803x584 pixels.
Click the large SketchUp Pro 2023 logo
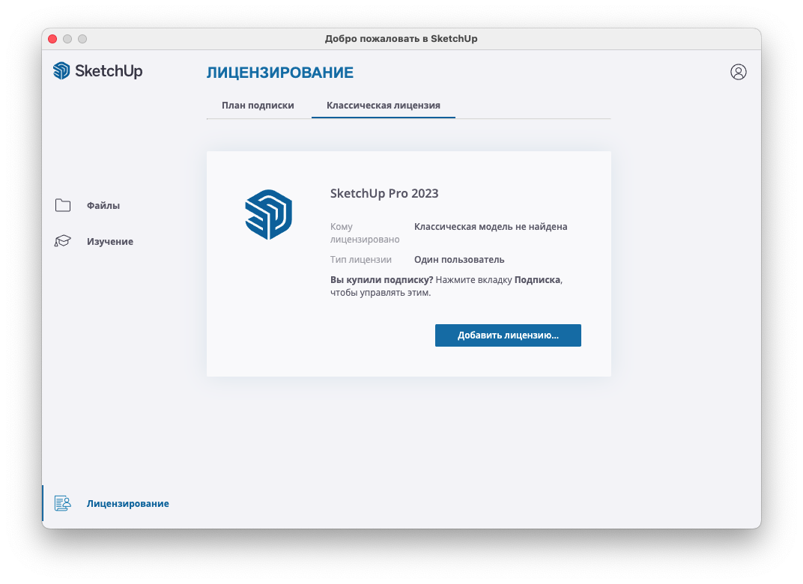[x=268, y=215]
